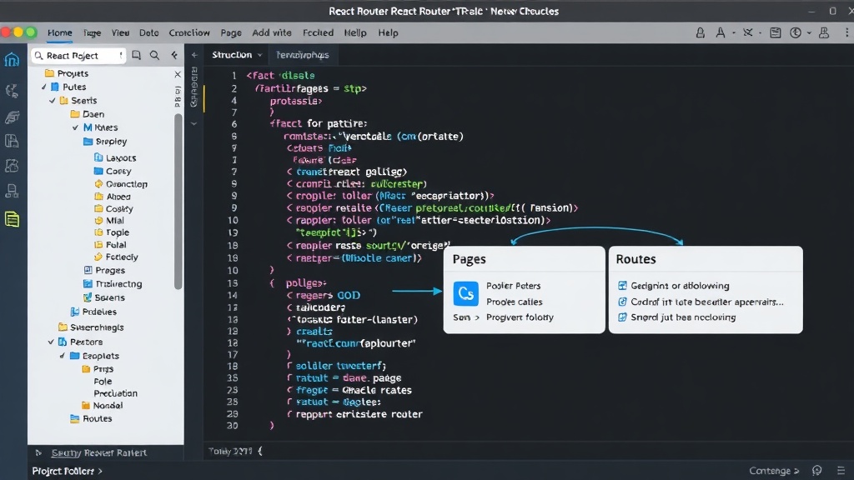Click the Toiey status text under the editor
The width and height of the screenshot is (854, 480).
[x=230, y=451]
